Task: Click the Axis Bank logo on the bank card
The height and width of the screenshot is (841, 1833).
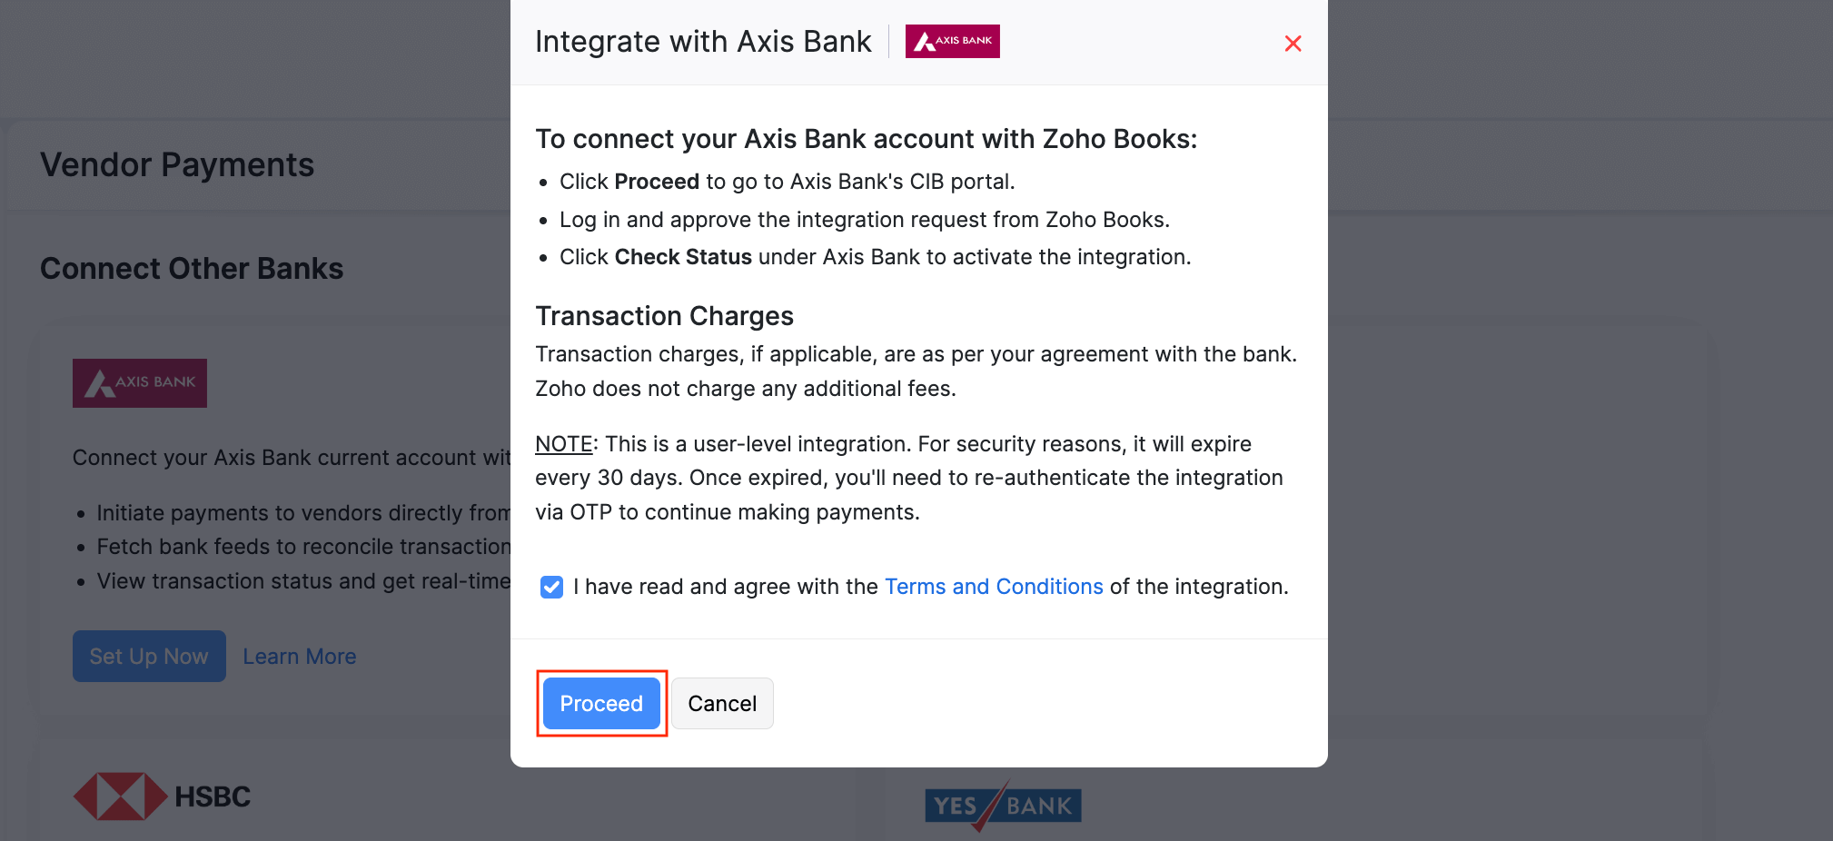Action: click(x=140, y=383)
